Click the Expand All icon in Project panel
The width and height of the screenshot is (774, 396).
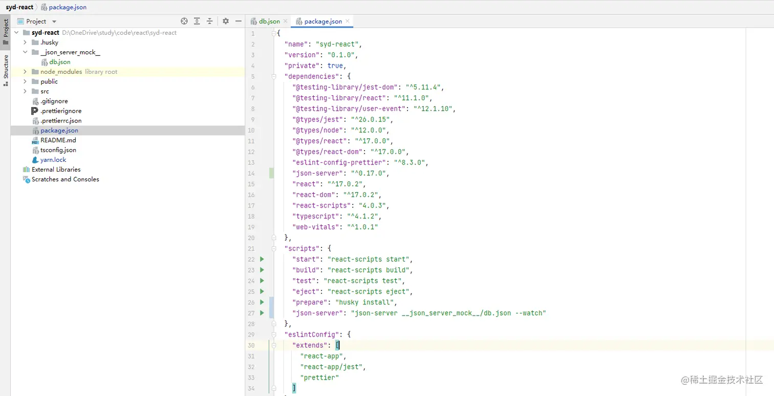tap(197, 21)
